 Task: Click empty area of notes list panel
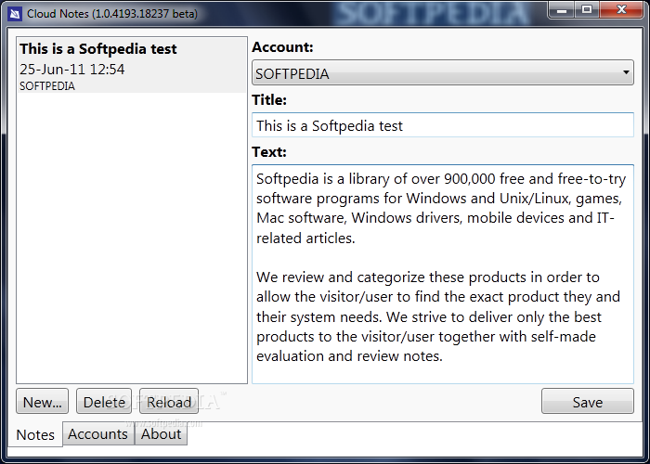(x=132, y=238)
